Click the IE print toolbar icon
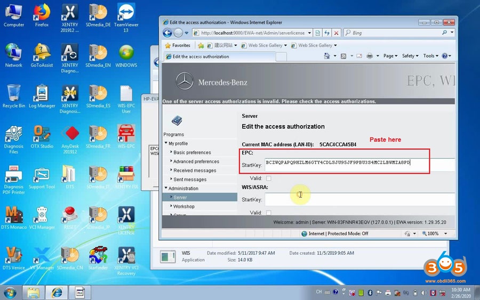Viewport: 480px width, 300px height. coord(370,55)
